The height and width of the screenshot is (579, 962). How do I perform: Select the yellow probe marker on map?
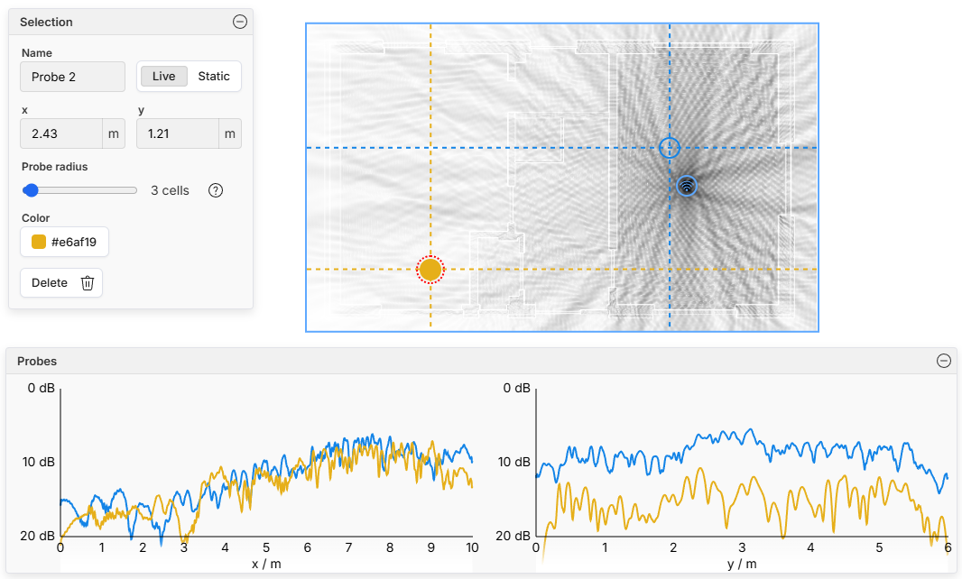click(x=430, y=270)
